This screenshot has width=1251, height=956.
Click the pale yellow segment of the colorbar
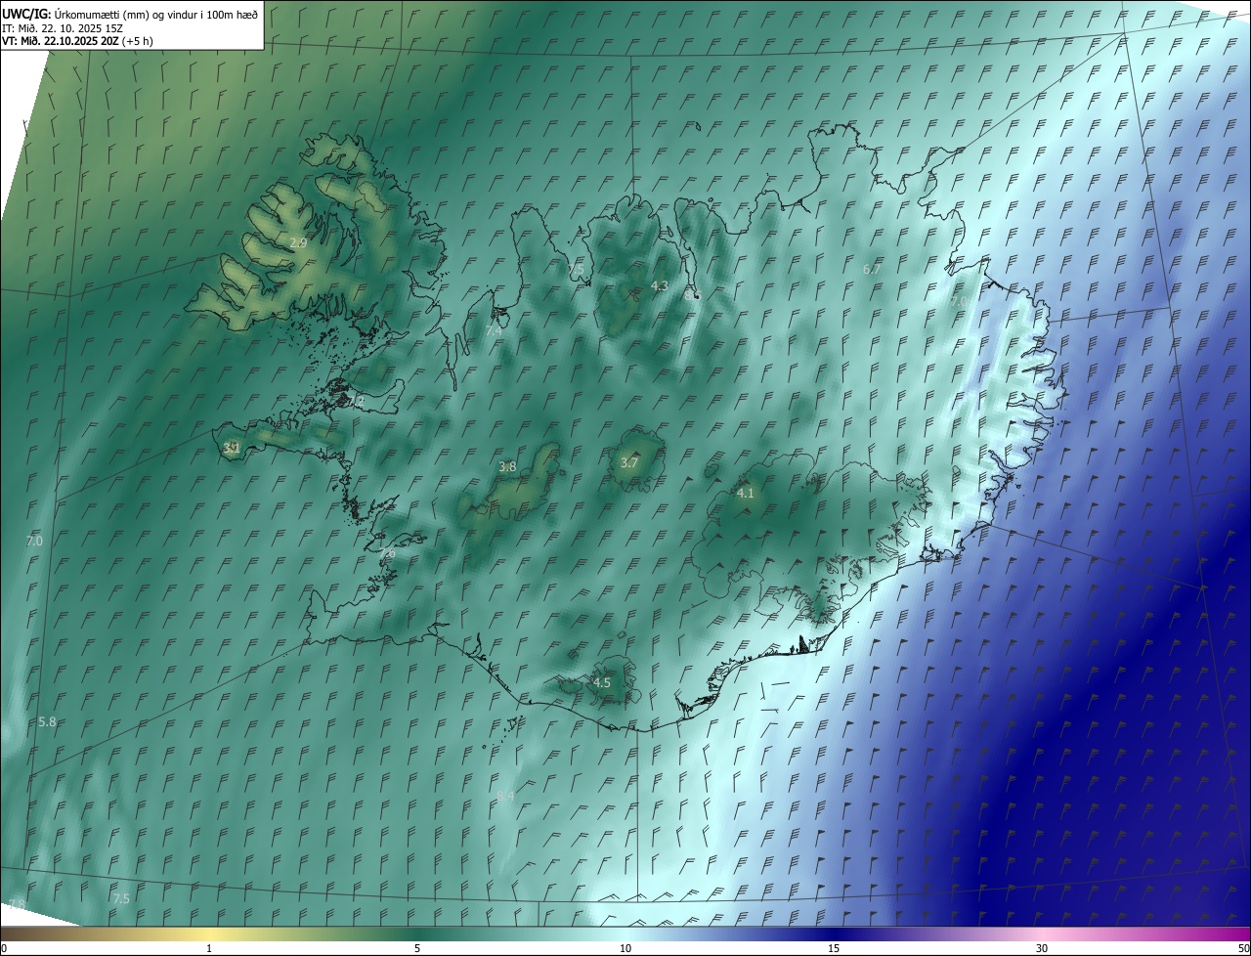pyautogui.click(x=209, y=934)
